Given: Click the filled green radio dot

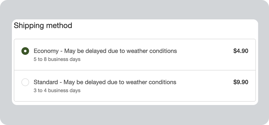Looking at the screenshot, I should click(x=25, y=51).
